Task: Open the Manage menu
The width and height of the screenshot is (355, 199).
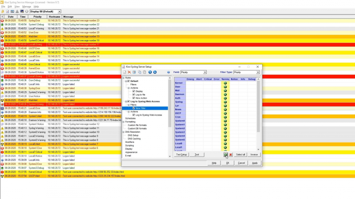Action: [27, 7]
